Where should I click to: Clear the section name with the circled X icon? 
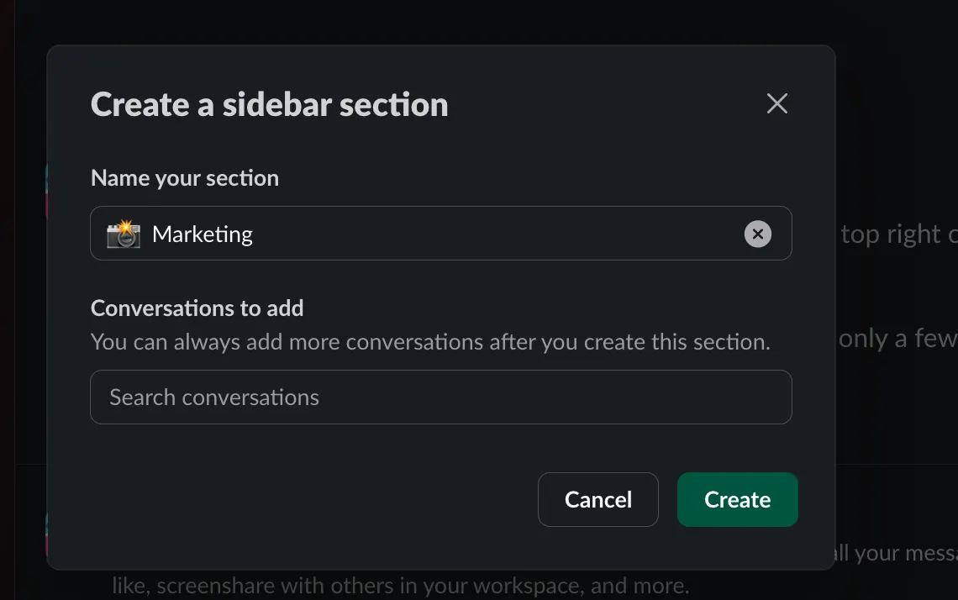click(757, 234)
